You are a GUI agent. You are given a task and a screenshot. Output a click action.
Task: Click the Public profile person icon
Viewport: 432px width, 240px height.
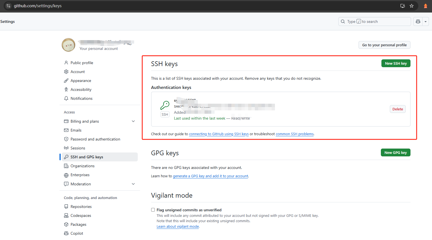[66, 63]
